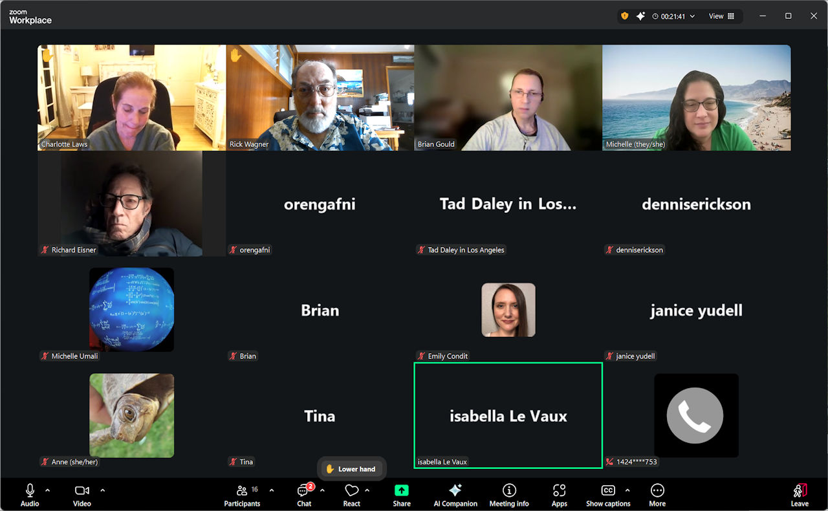828x511 pixels.
Task: Toggle the camera Video button
Action: click(x=82, y=495)
